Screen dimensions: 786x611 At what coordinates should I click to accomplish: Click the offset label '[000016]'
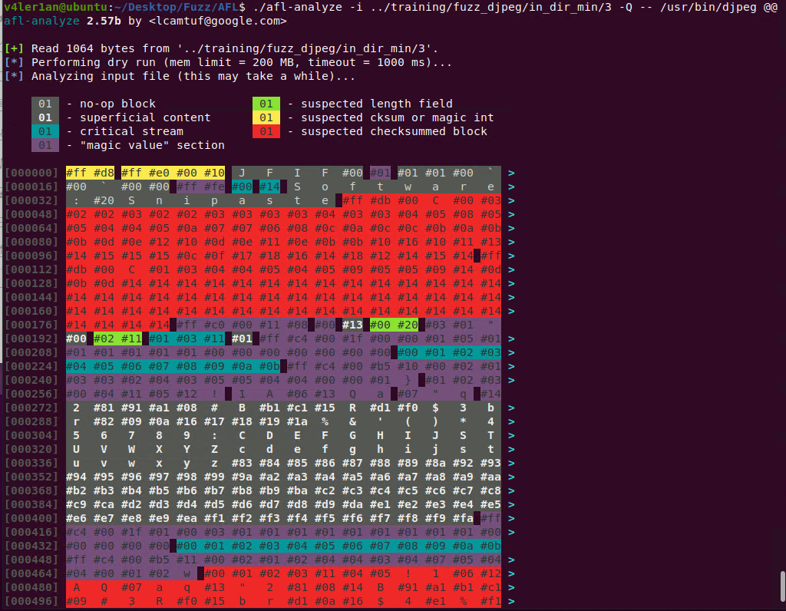[31, 187]
